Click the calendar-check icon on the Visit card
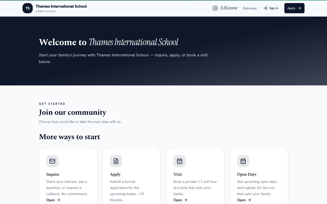 tap(180, 161)
